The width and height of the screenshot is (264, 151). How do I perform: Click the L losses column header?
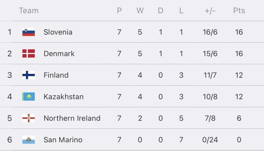(x=181, y=11)
